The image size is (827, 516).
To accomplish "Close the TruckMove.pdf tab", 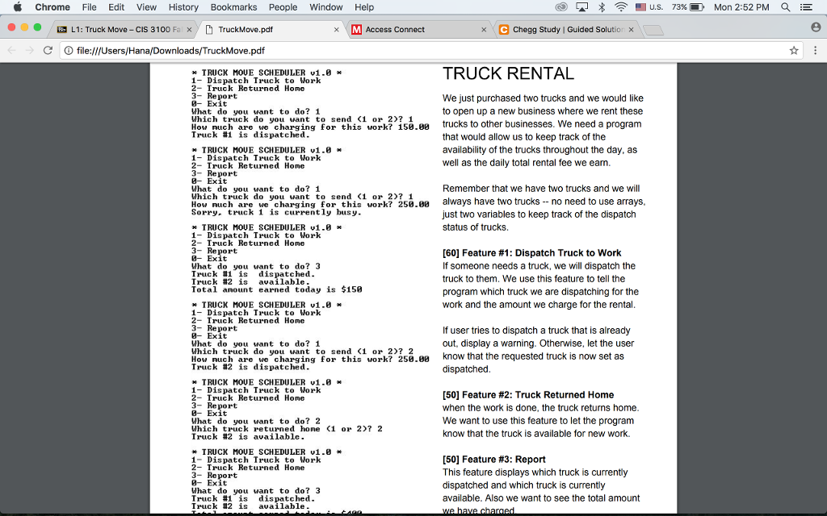I will [x=337, y=30].
